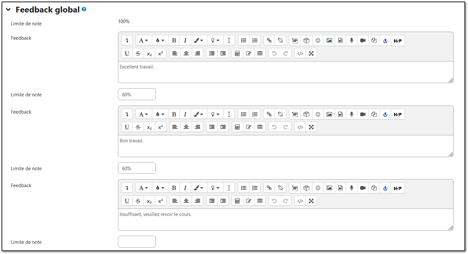Viewport: 468px width, 254px height.
Task: Open the Record audio microphone in the second editor
Action: (x=351, y=114)
